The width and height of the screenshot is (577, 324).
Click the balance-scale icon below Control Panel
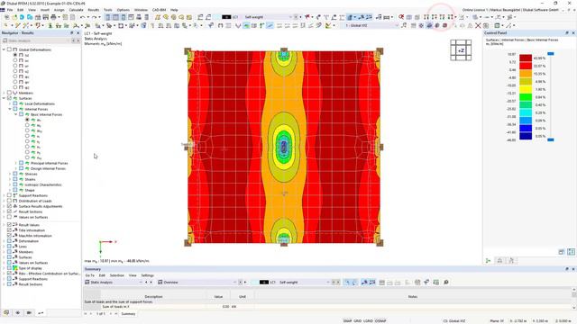tap(499, 260)
